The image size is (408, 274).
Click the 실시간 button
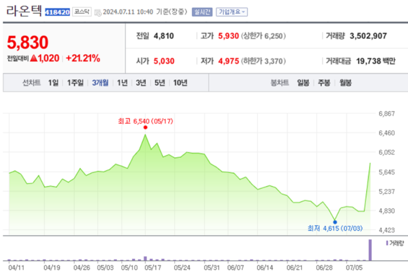tap(202, 12)
